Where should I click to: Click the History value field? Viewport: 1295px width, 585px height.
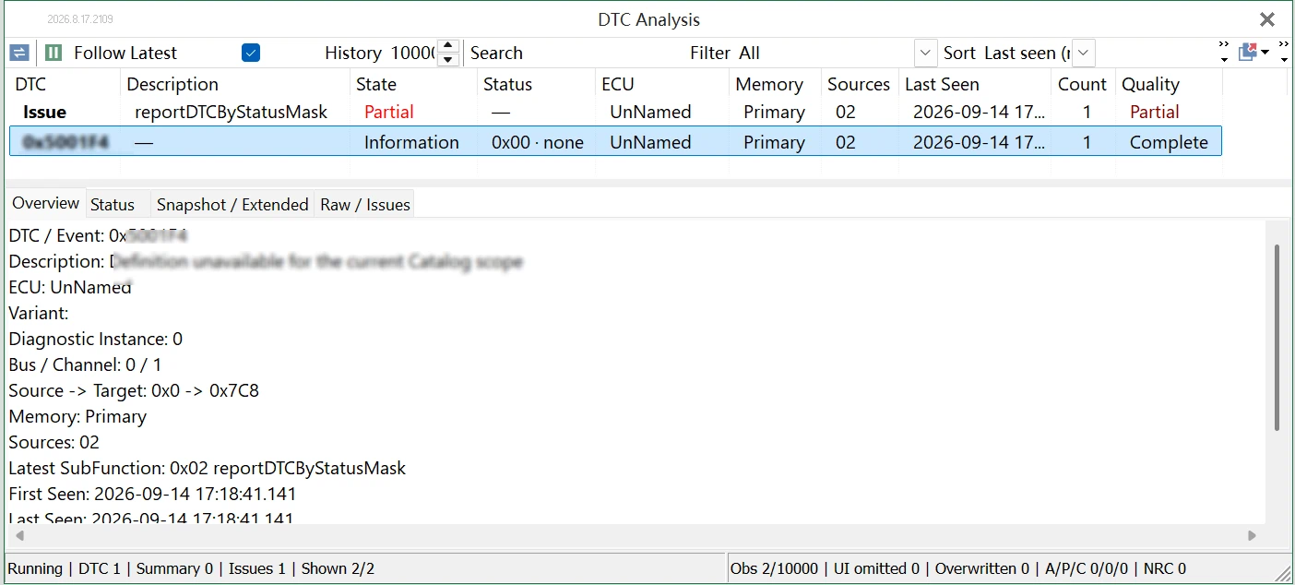(x=412, y=53)
